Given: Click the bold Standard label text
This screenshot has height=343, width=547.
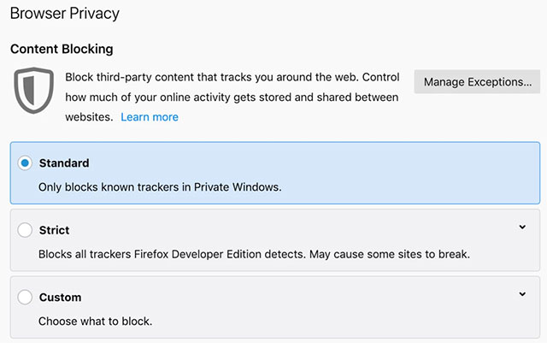Looking at the screenshot, I should pyautogui.click(x=64, y=163).
